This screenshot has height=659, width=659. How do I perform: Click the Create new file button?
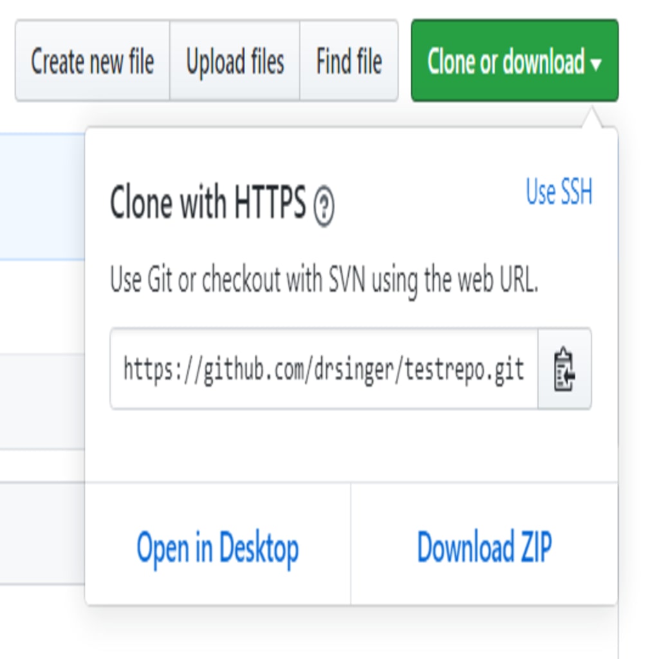point(93,60)
